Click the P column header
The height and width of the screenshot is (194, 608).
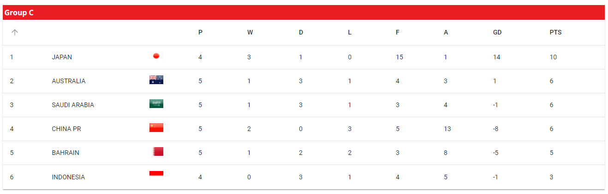[x=200, y=33]
